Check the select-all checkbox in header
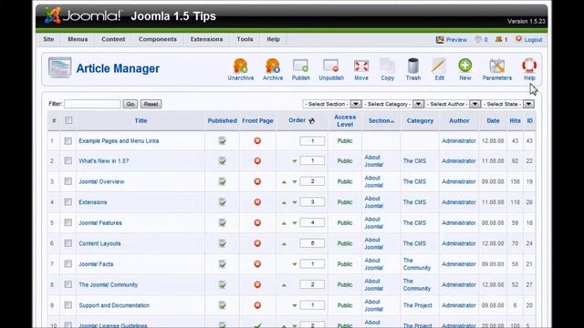Viewport: 584px width, 328px height. tap(68, 120)
